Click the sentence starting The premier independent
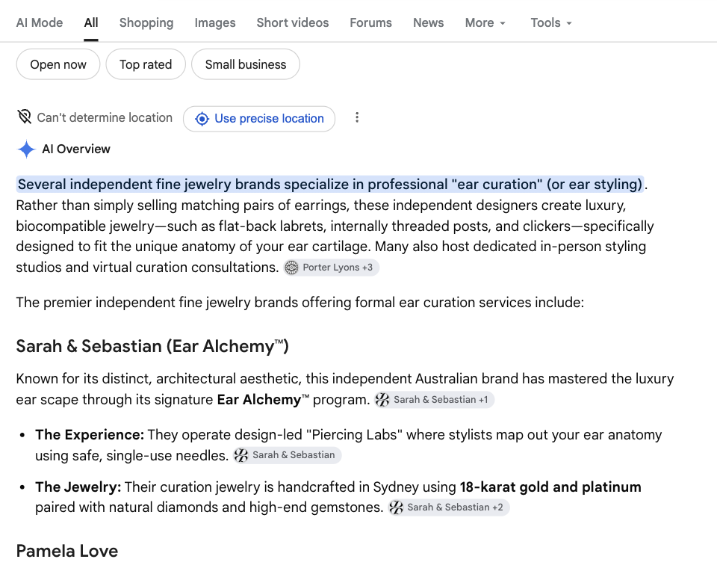 click(x=300, y=303)
